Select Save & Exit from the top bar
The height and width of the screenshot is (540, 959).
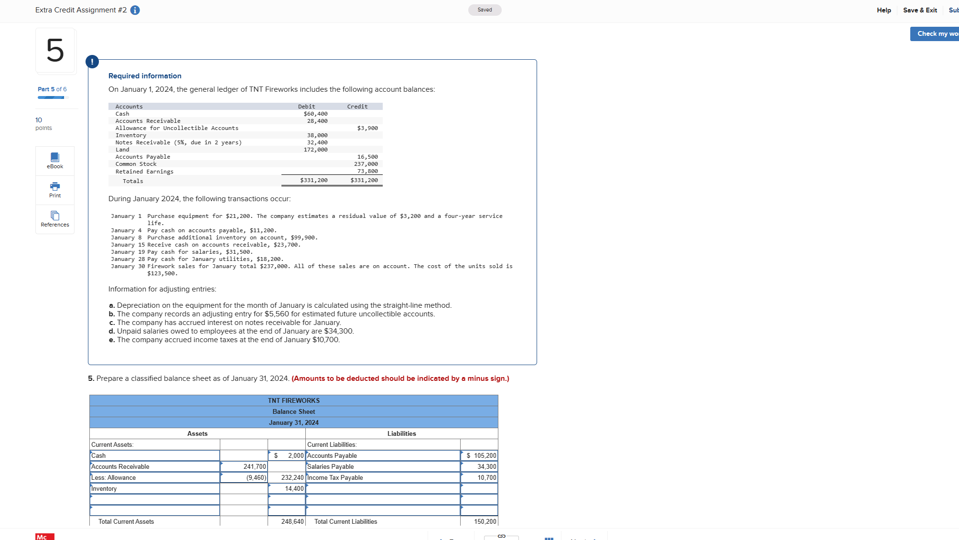point(920,10)
